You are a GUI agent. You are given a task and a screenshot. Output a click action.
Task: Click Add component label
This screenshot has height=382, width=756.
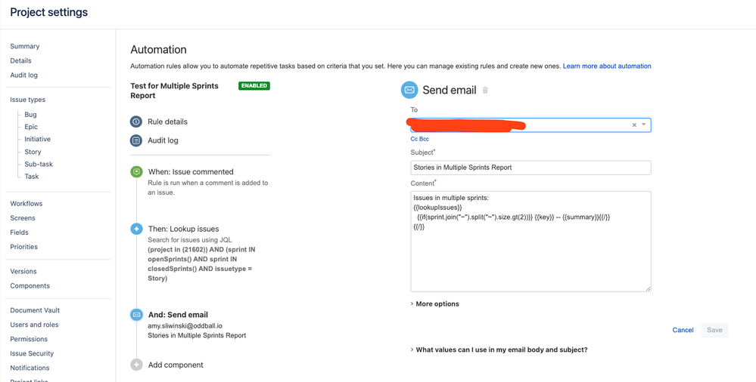[176, 365]
